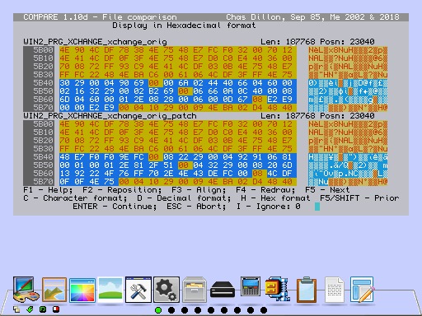Screen dimensions: 422x316
Task: Click the 'F4 - Redraw;' hint
Action: pos(265,190)
